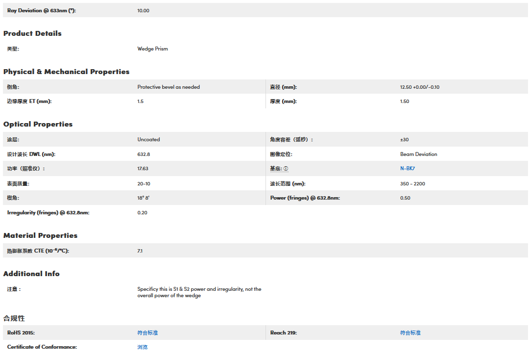The width and height of the screenshot is (530, 359).
Task: Click the Uncoated coating value
Action: point(148,140)
